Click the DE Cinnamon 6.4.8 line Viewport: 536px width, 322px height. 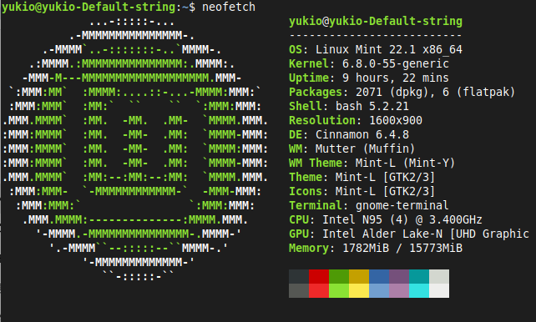(349, 134)
